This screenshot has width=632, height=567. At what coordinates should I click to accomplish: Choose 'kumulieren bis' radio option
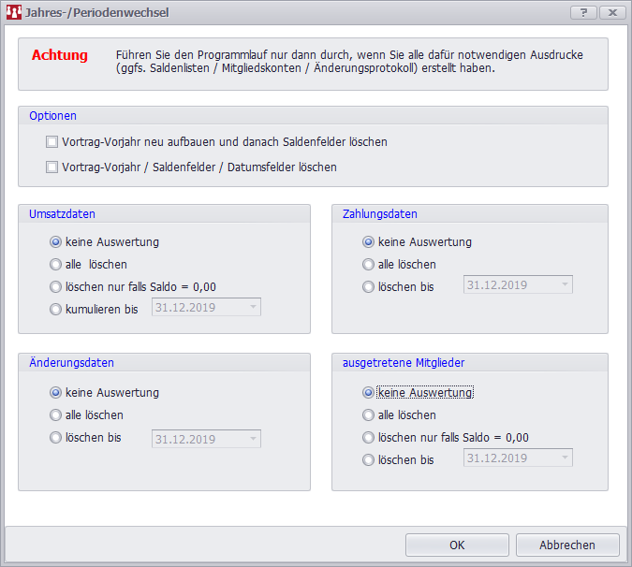point(55,308)
